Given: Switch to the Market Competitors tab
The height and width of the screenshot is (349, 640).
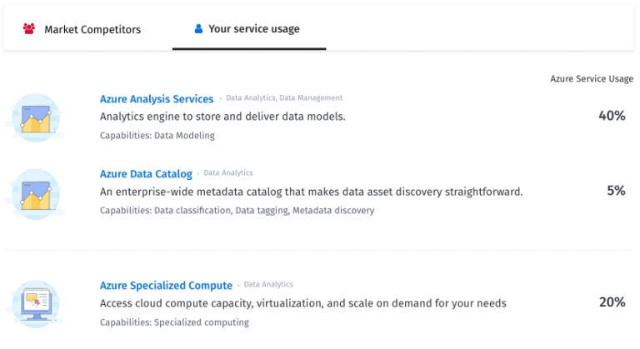Looking at the screenshot, I should click(92, 29).
